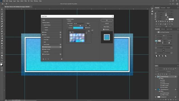Viewport: 179px width, 101px height.
Task: Hide the Blue Background layer
Action: coord(156,89)
